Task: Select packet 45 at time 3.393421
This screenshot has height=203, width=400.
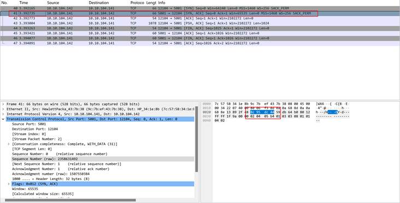Action: (x=200, y=33)
